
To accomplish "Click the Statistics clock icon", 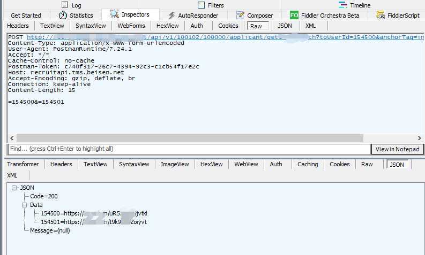I will (x=63, y=15).
